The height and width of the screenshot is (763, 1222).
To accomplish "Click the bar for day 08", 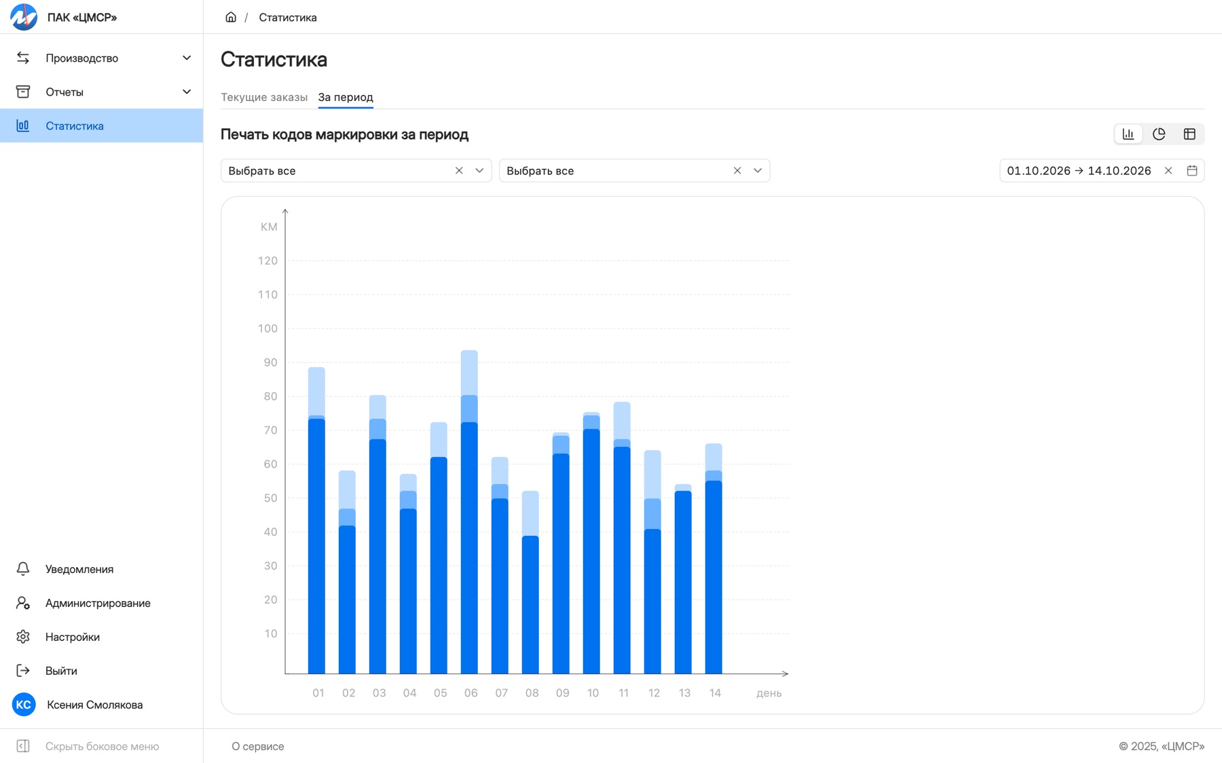I will click(530, 582).
